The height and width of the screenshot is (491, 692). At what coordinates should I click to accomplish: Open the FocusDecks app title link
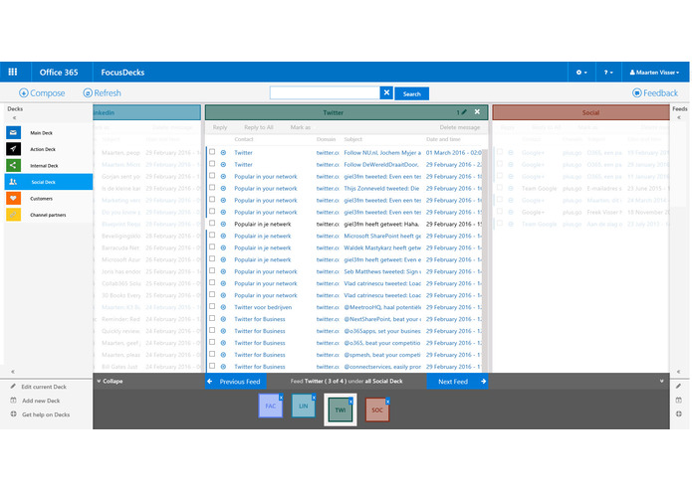(122, 73)
